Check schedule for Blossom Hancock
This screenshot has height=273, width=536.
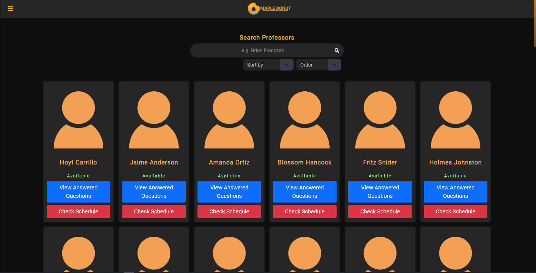click(305, 211)
